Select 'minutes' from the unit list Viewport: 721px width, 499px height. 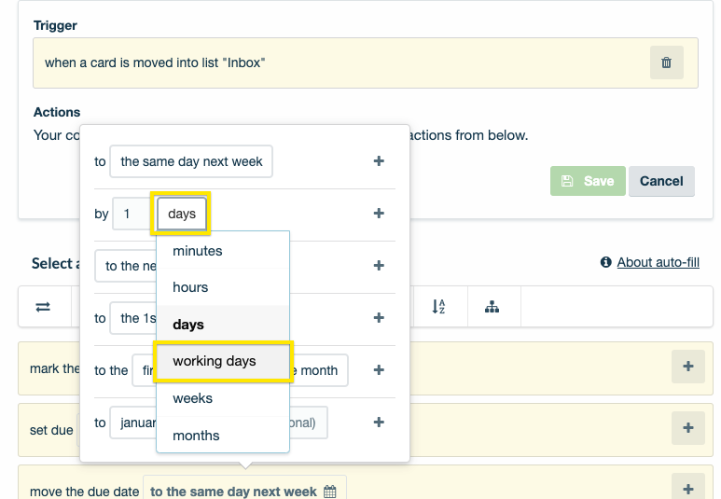point(223,251)
